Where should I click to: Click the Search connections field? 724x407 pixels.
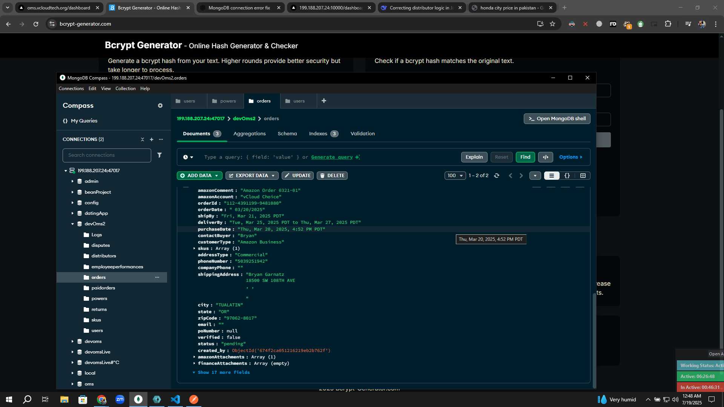[107, 155]
